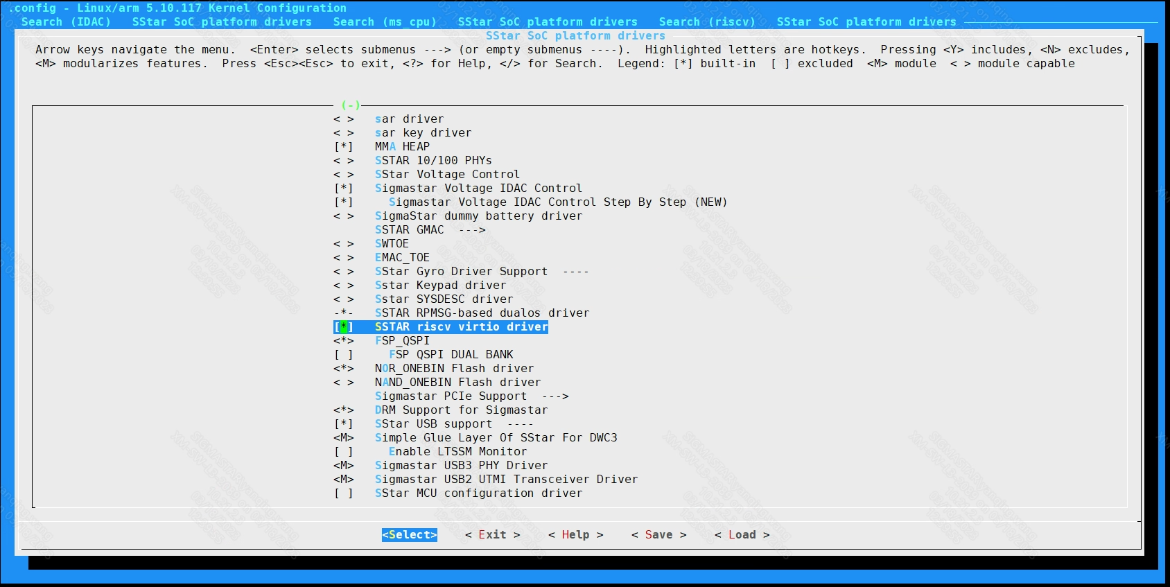Open SStar Gyro Driver Support entry
The image size is (1170, 587).
tap(461, 272)
